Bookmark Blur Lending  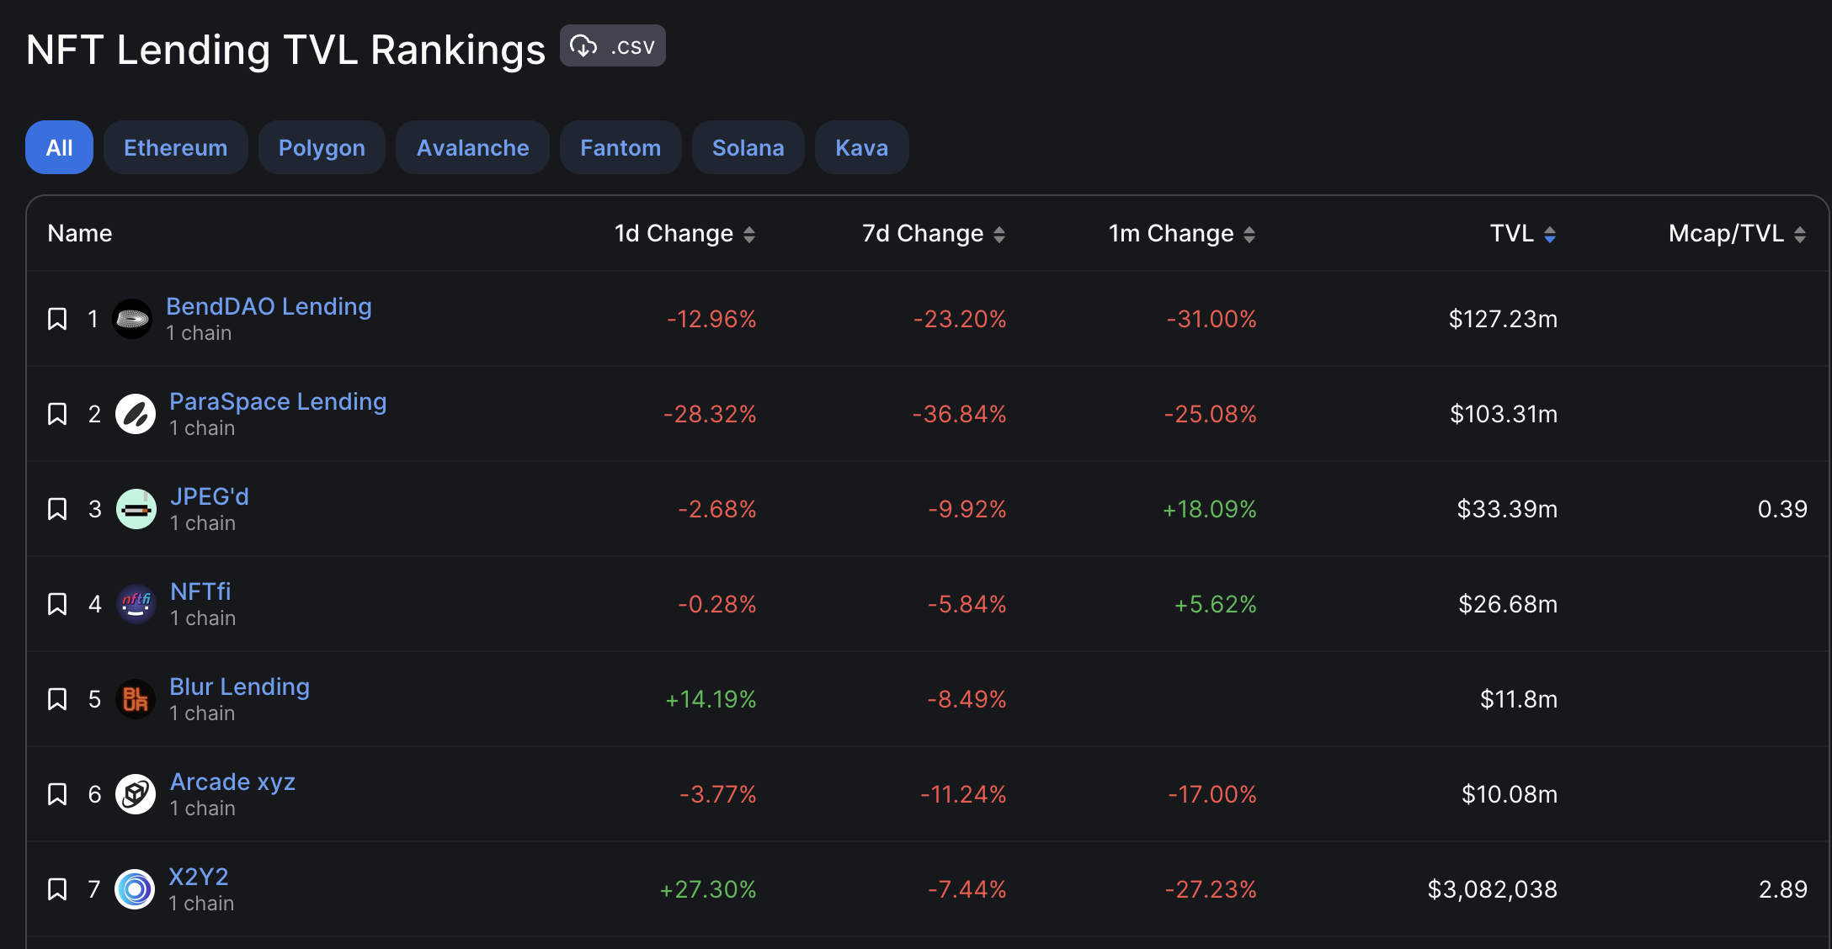coord(57,699)
